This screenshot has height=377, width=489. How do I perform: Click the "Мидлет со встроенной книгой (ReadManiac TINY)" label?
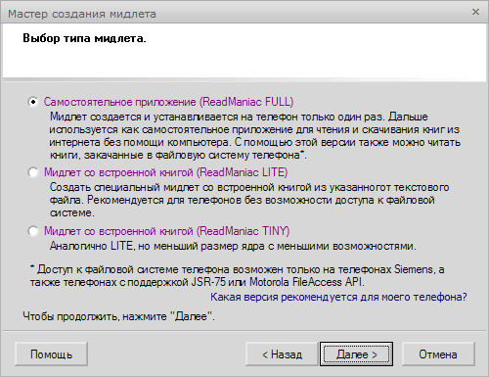click(167, 231)
